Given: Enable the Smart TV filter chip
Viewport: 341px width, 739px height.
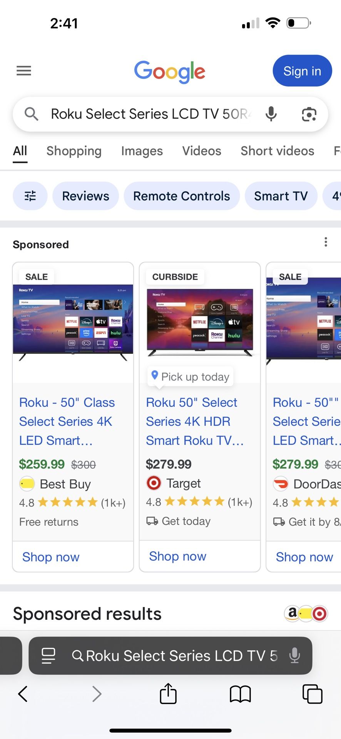Looking at the screenshot, I should click(281, 196).
